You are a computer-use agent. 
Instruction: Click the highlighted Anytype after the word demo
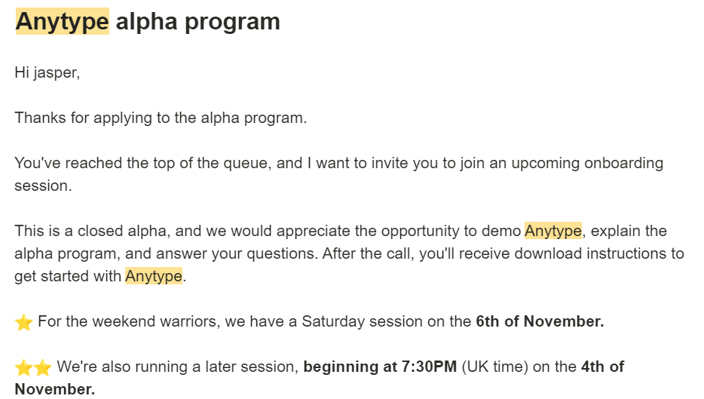(x=552, y=231)
